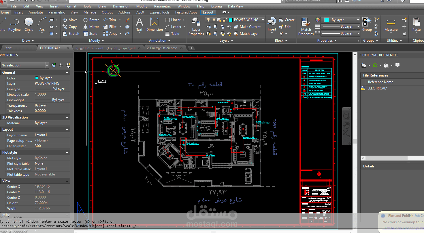Click the Explode tool icon

click(127, 27)
